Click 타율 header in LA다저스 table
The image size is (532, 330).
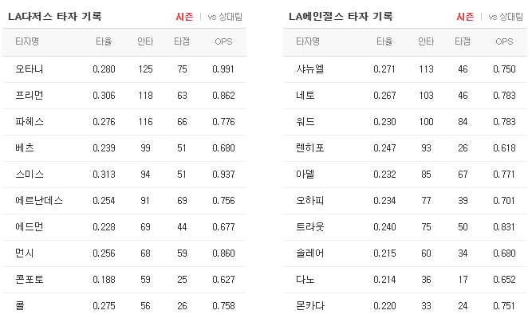[x=104, y=41]
